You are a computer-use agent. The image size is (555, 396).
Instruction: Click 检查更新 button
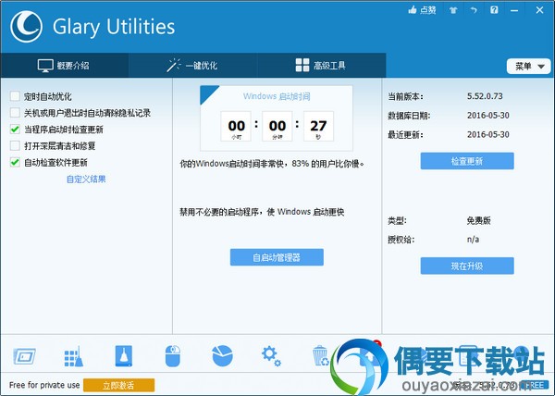tap(467, 161)
